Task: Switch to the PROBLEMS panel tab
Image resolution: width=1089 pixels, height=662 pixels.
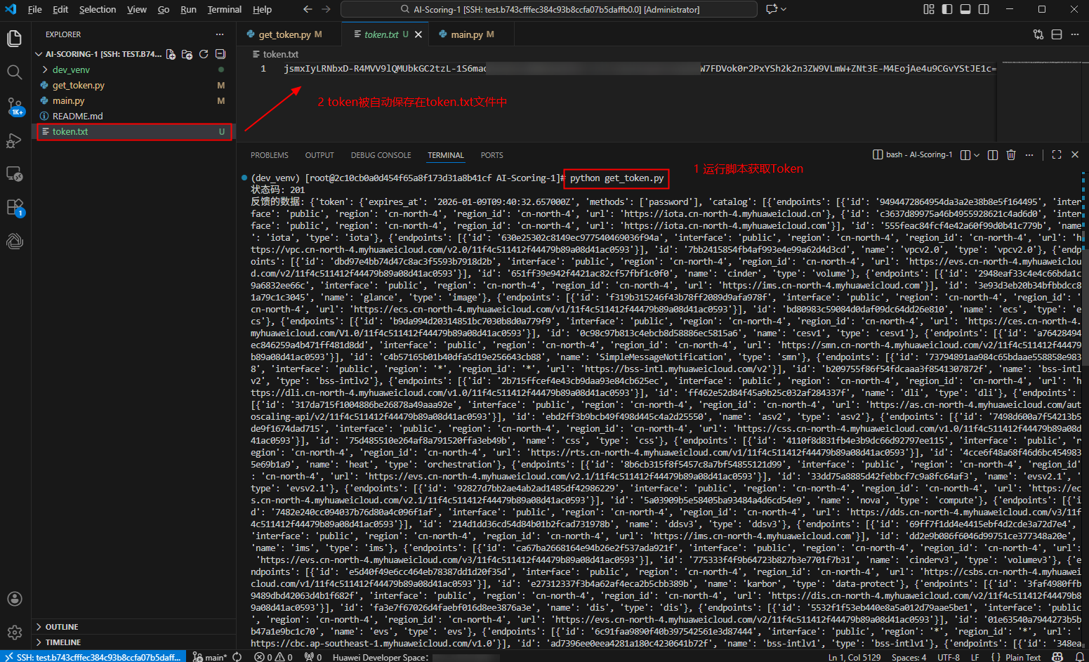Action: 270,155
